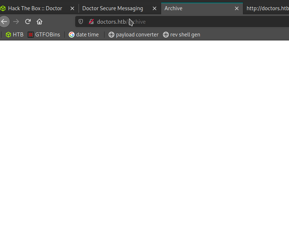This screenshot has width=289, height=226.
Task: Reload the current page
Action: [x=28, y=22]
